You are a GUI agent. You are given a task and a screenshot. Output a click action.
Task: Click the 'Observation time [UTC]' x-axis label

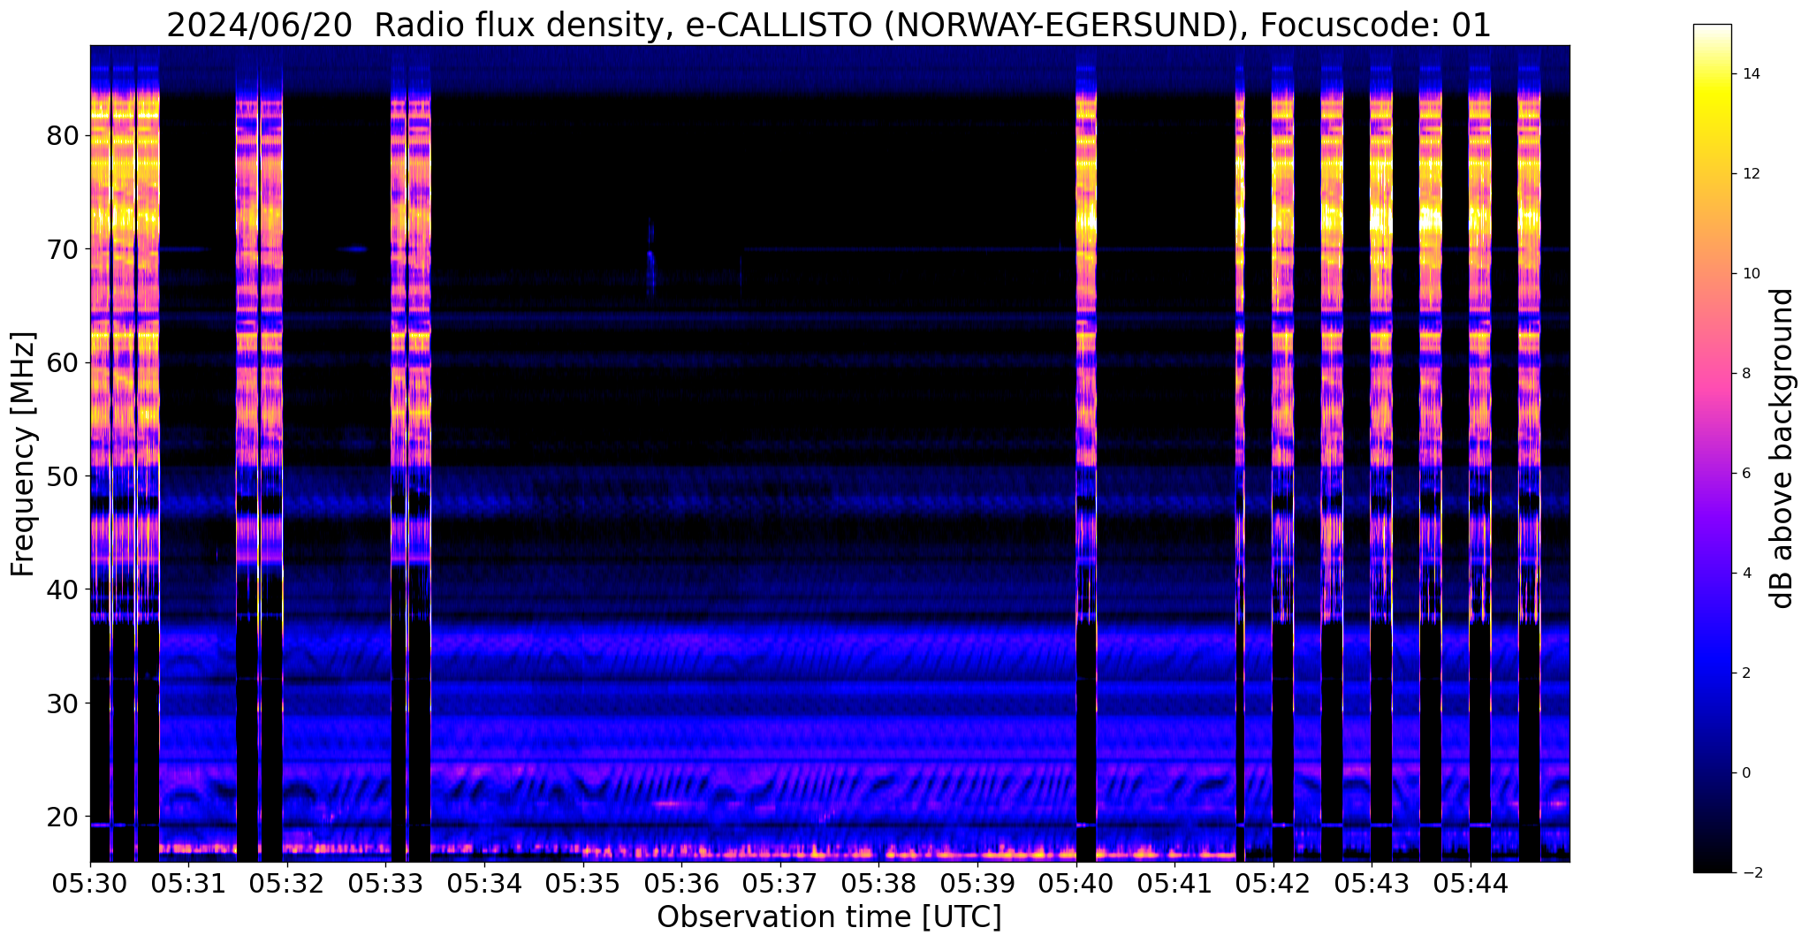click(x=829, y=917)
